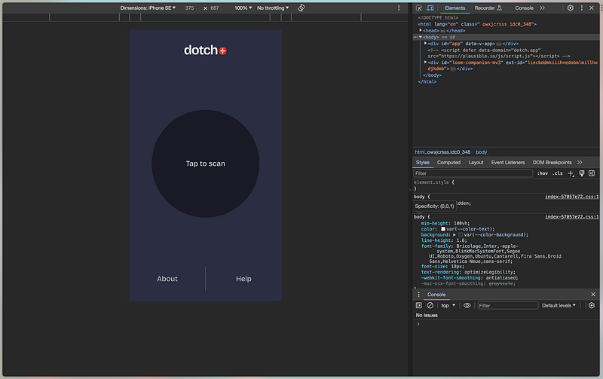Open the Dimensions iPhone SE dropdown
Viewport: 603px width, 379px height.
[x=148, y=8]
